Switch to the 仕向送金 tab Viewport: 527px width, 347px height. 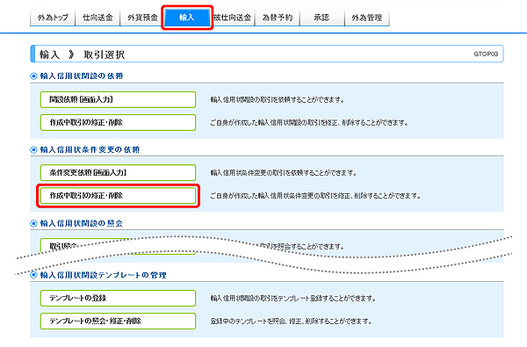point(97,18)
